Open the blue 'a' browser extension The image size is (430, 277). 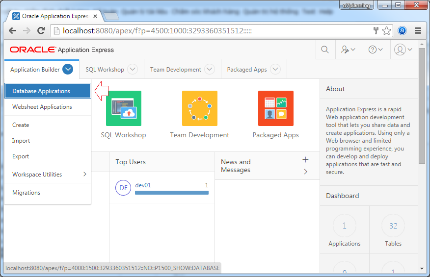402,31
